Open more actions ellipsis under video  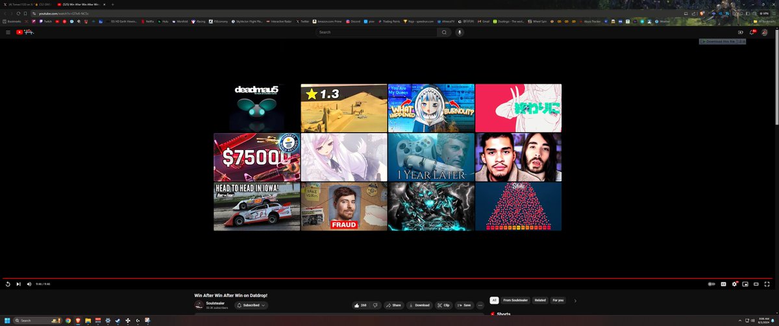point(480,305)
